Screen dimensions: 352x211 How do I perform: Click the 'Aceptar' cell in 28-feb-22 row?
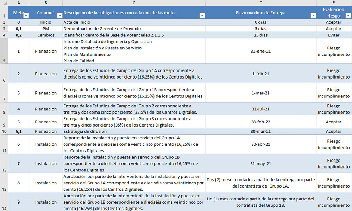pos(334,122)
